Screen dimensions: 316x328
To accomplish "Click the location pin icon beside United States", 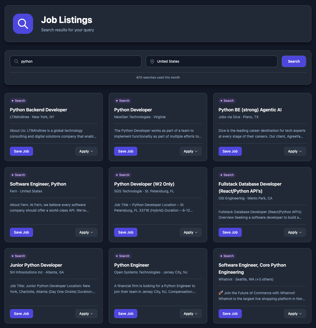I will tap(152, 61).
